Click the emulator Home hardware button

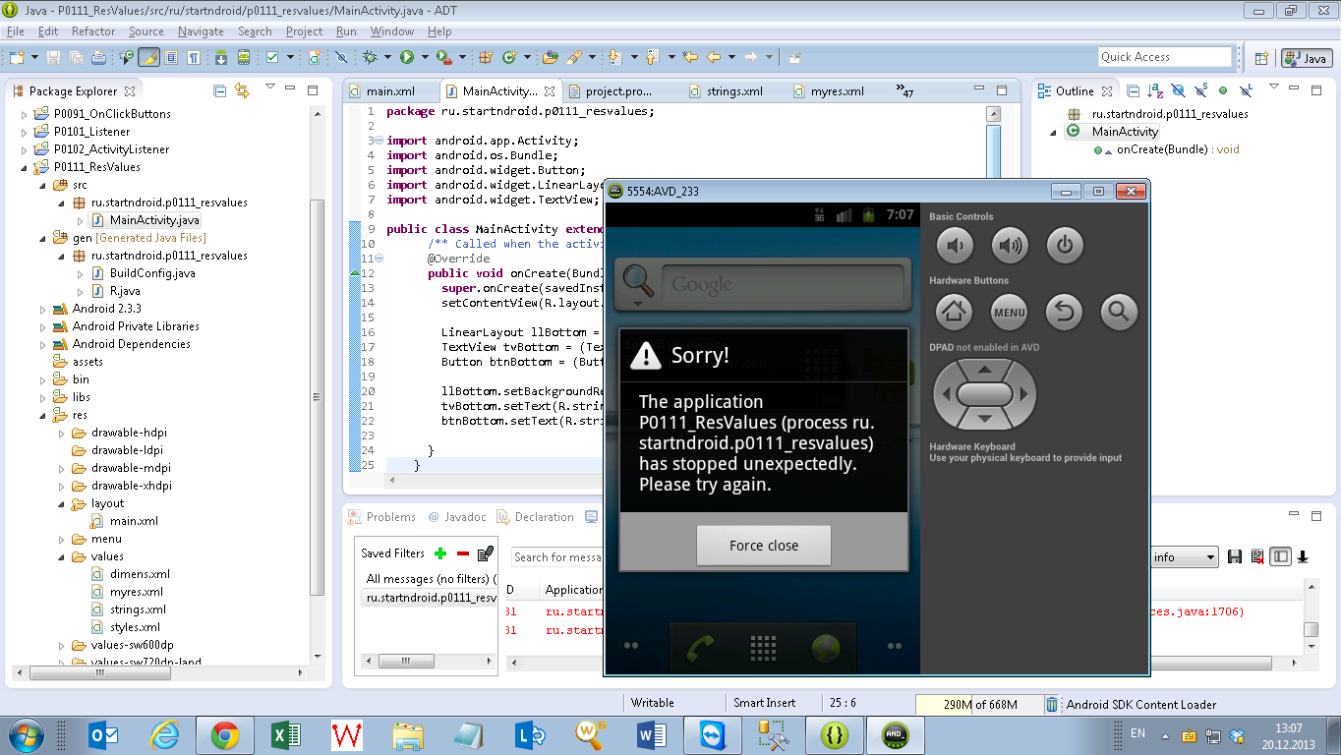coord(954,313)
